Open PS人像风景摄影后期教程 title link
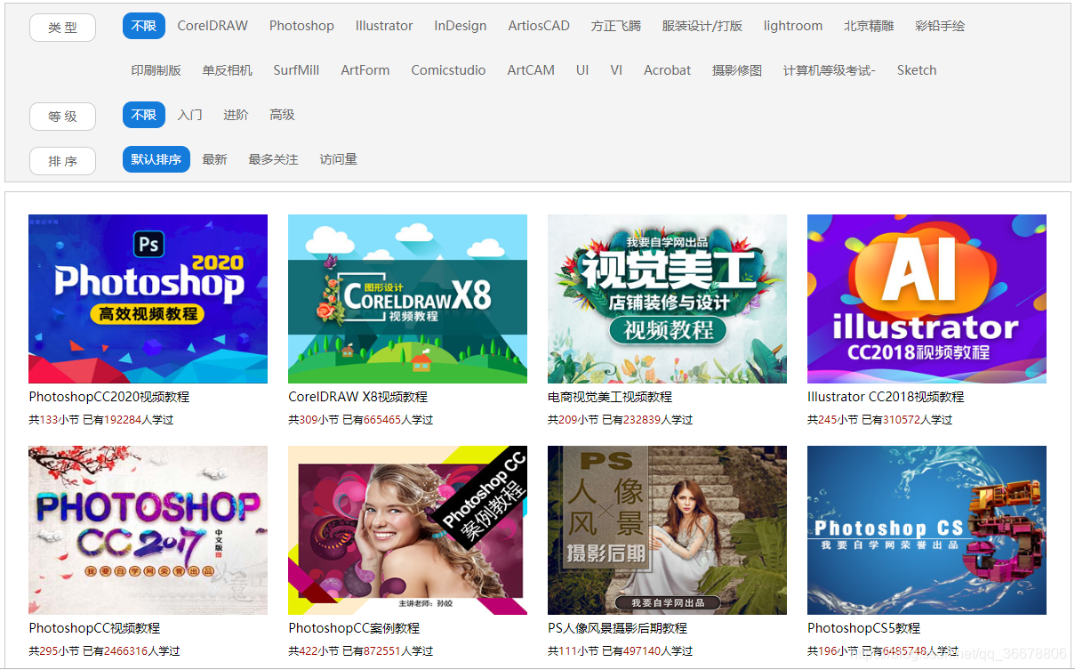Image resolution: width=1075 pixels, height=670 pixels. (x=617, y=628)
